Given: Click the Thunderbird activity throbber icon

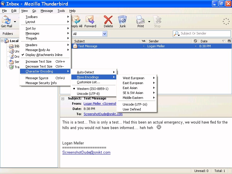Looking at the screenshot, I should (226, 21).
